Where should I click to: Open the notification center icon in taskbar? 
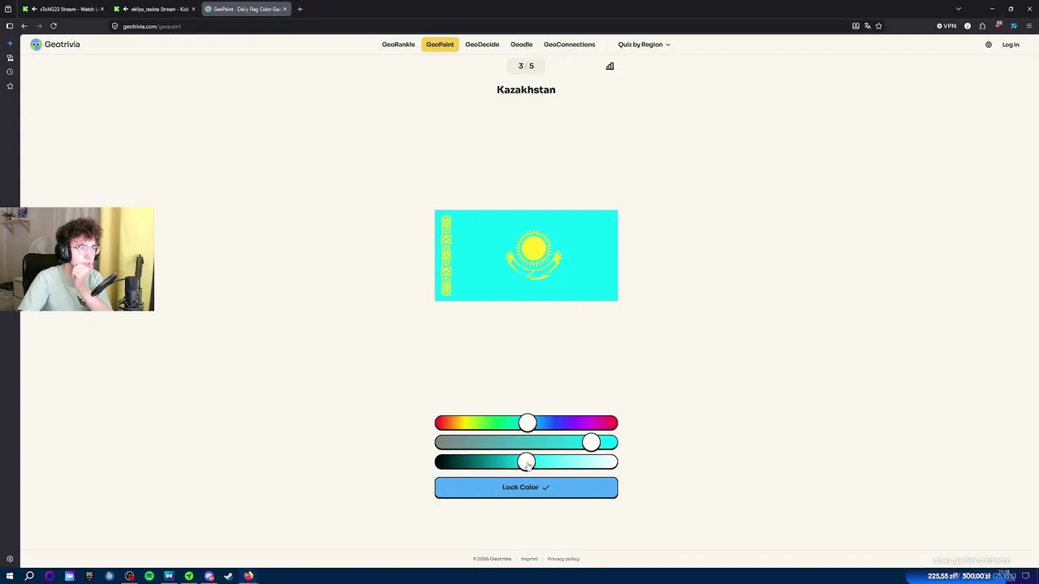(1025, 576)
